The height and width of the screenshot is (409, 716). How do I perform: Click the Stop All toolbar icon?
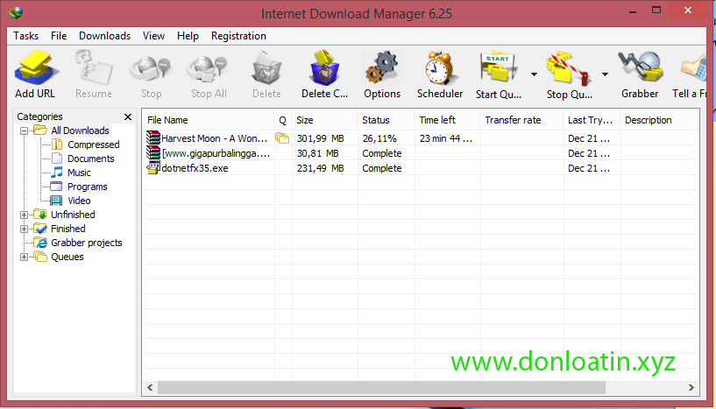point(209,69)
